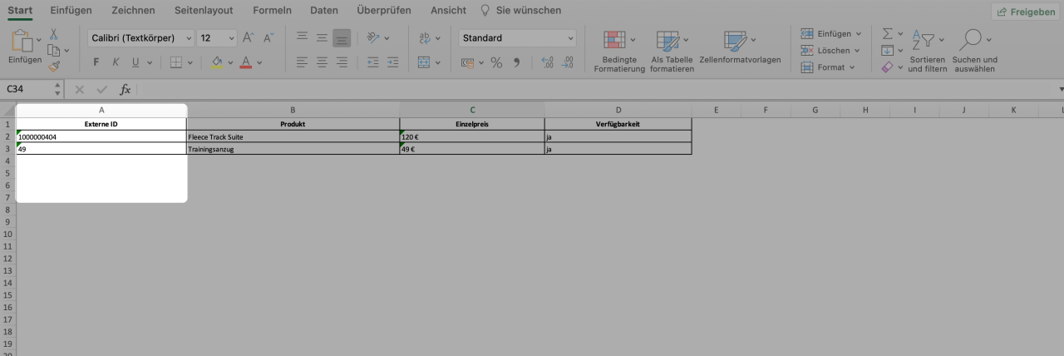Click the increase indent icon
The width and height of the screenshot is (1064, 356).
click(x=392, y=62)
